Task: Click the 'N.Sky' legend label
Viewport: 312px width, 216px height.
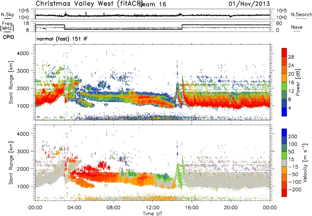Action: (7, 14)
